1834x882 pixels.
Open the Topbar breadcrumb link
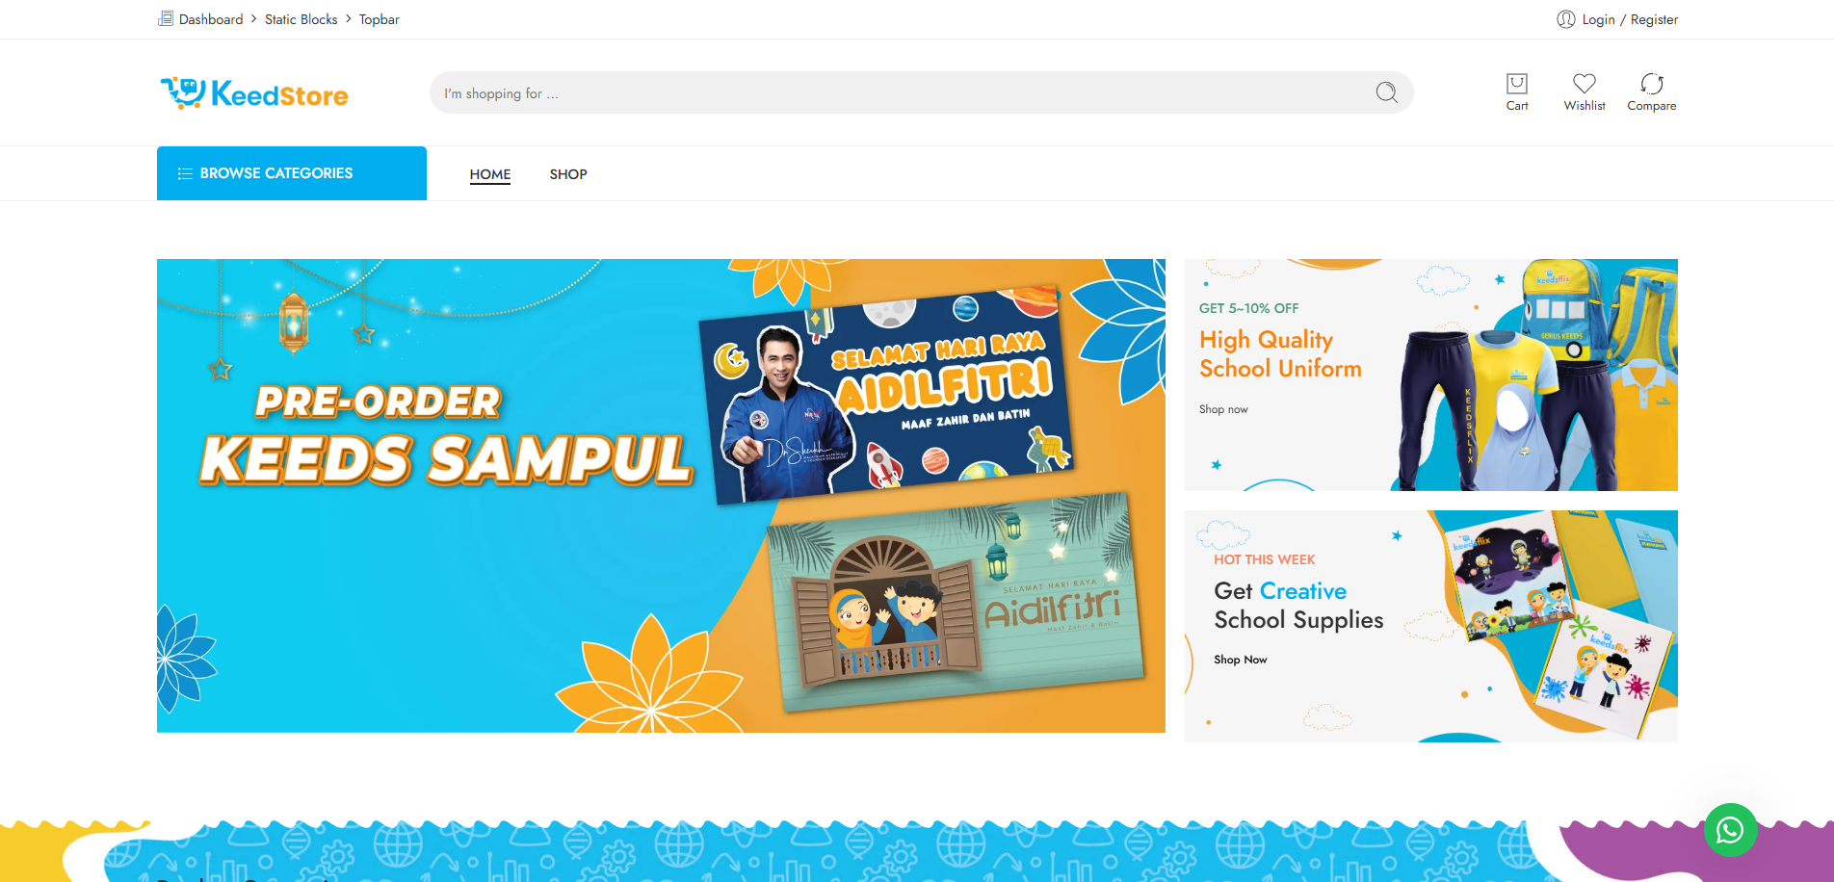(379, 19)
